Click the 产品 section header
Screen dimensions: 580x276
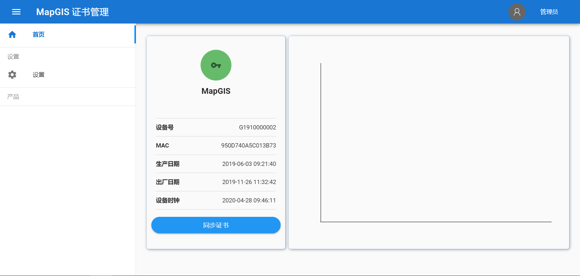tap(13, 97)
